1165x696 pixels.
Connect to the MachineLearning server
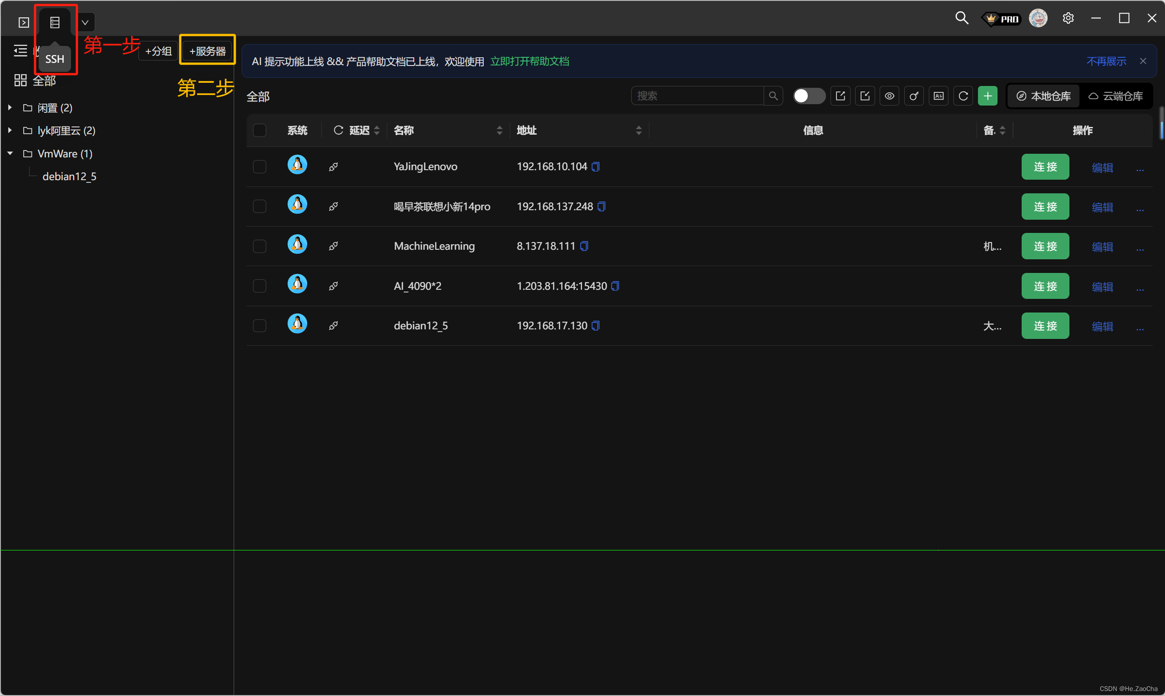pyautogui.click(x=1045, y=246)
